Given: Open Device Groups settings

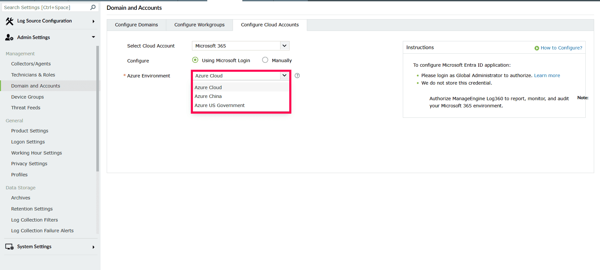Looking at the screenshot, I should (x=27, y=97).
